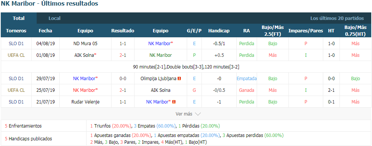Click the Impares/Pares column header
The width and height of the screenshot is (372, 146).
(305, 31)
